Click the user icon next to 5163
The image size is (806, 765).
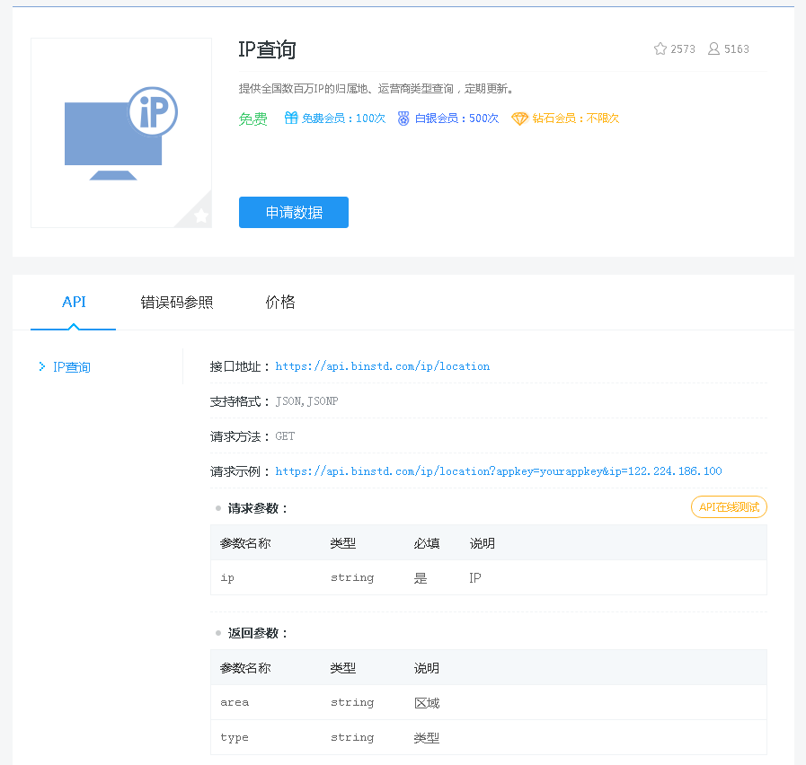[713, 48]
